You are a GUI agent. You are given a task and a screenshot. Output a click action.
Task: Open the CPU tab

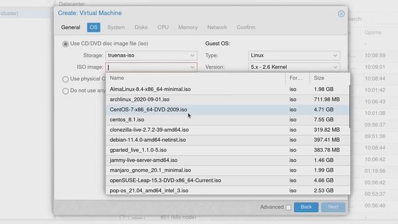coord(163,27)
